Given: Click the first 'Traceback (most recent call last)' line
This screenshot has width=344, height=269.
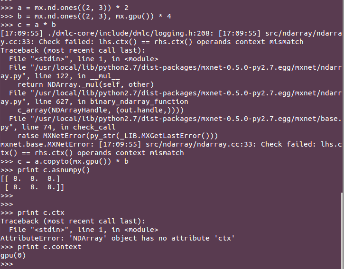Looking at the screenshot, I should coord(73,50).
